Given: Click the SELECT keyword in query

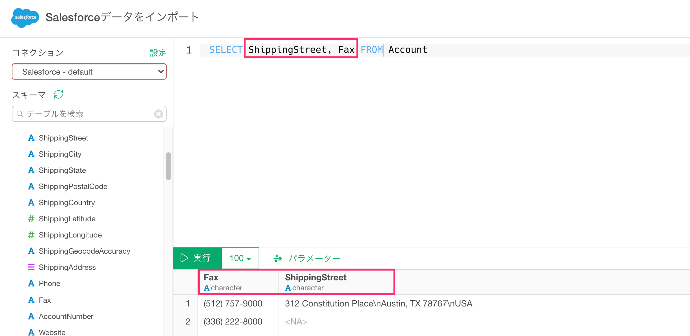Looking at the screenshot, I should click(x=226, y=50).
